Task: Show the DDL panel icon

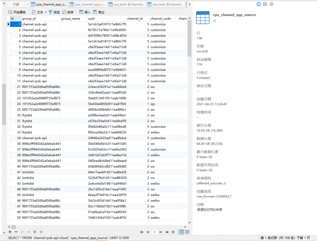Action: coord(265,4)
